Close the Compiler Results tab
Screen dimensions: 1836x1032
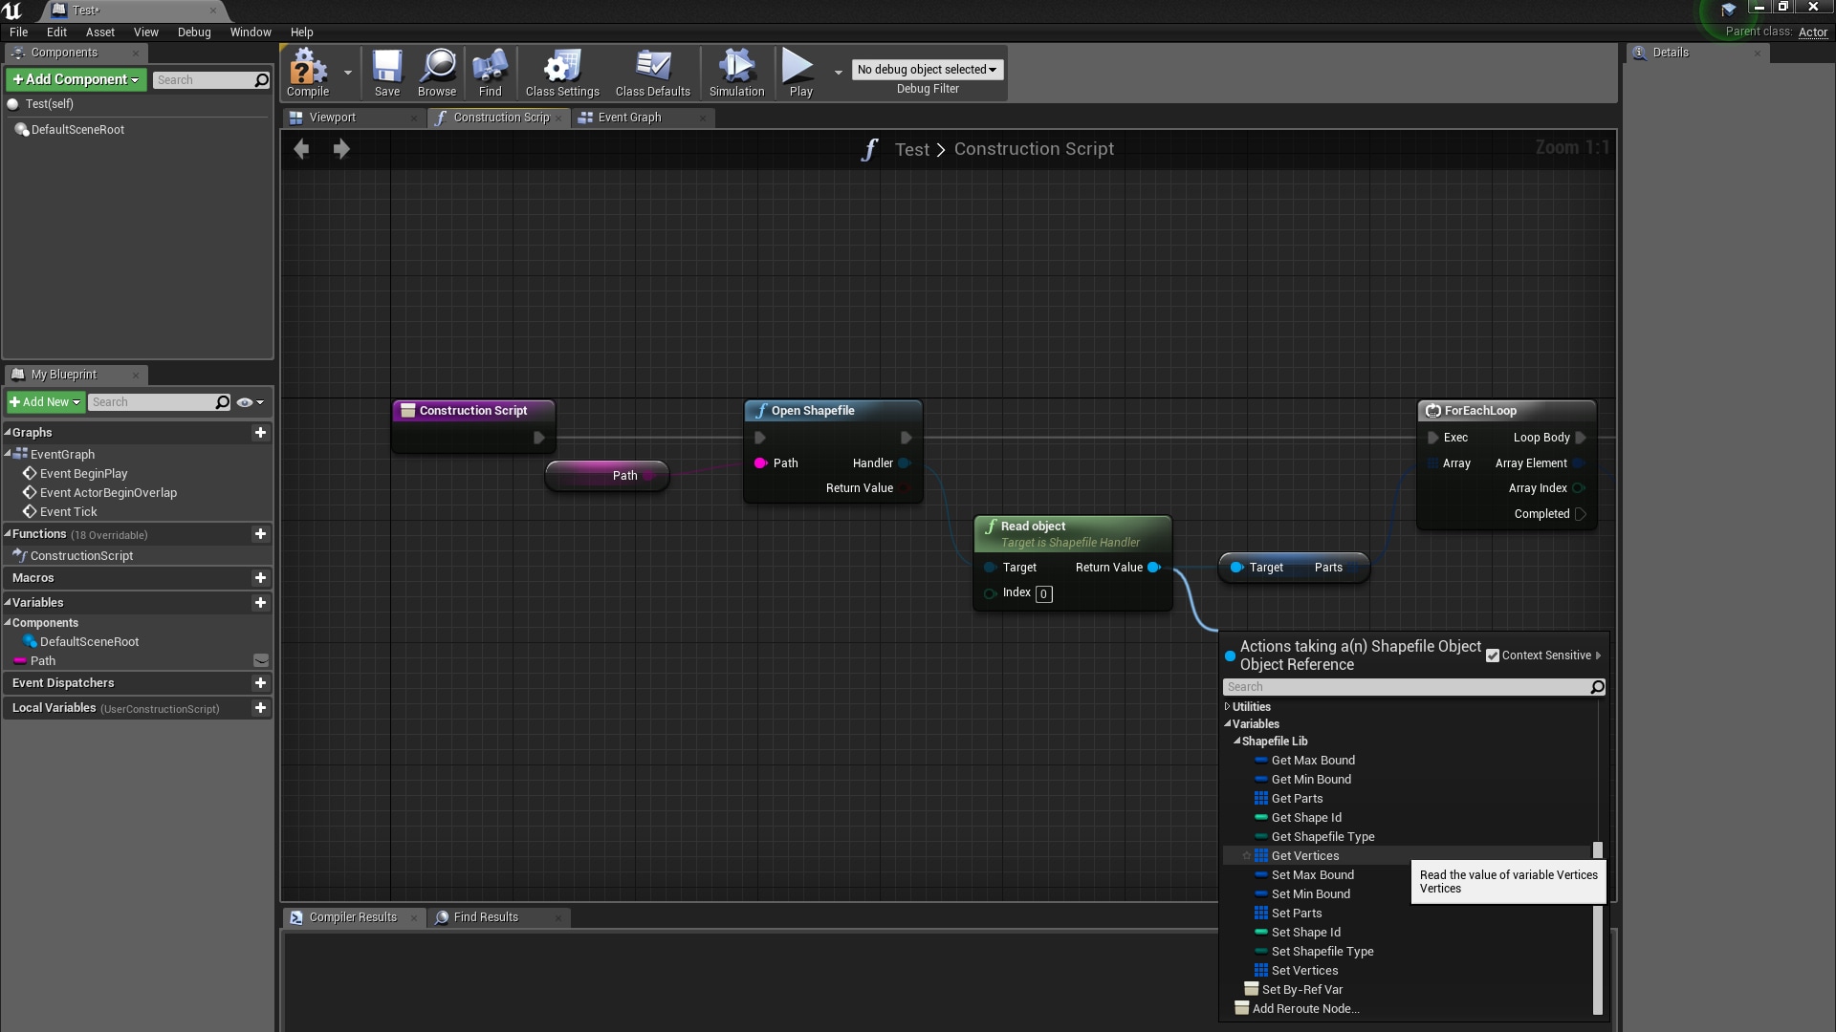(413, 918)
